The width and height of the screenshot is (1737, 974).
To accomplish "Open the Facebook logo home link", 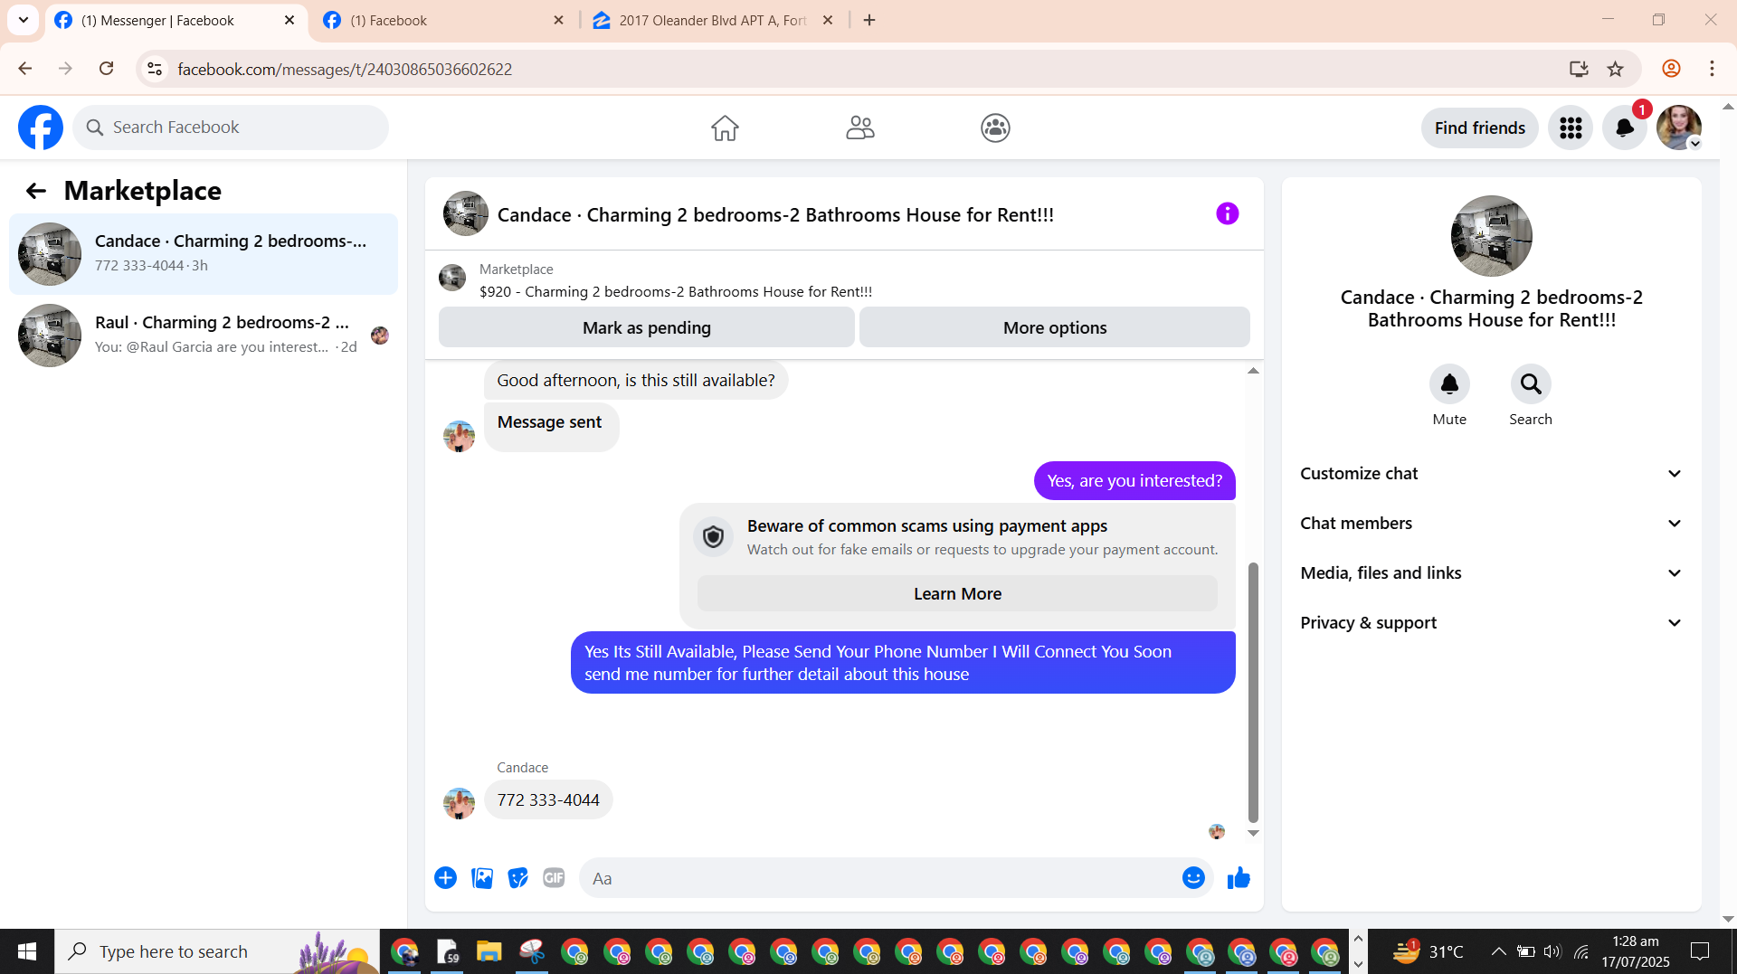I will coord(41,128).
